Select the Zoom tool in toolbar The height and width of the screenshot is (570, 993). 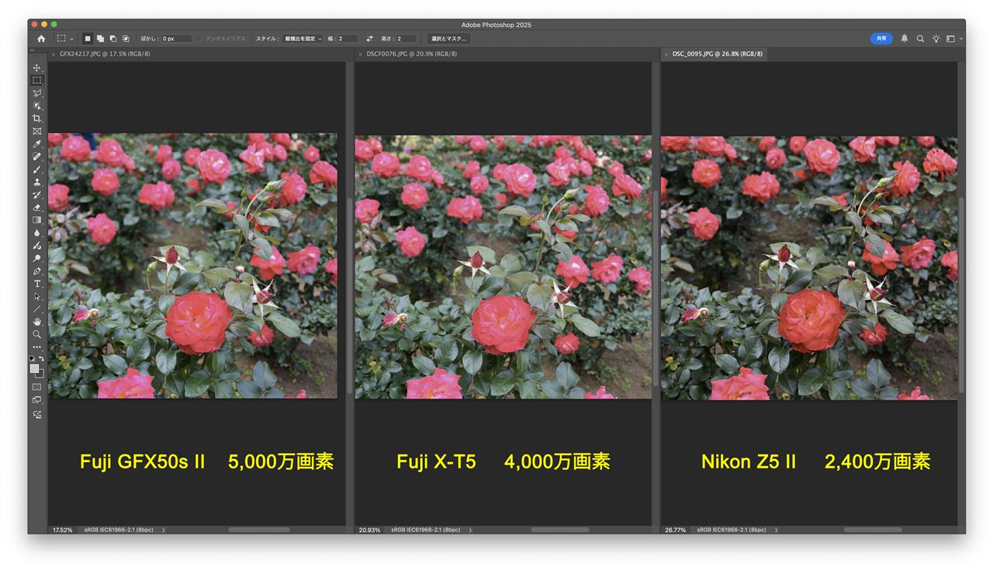[x=36, y=334]
